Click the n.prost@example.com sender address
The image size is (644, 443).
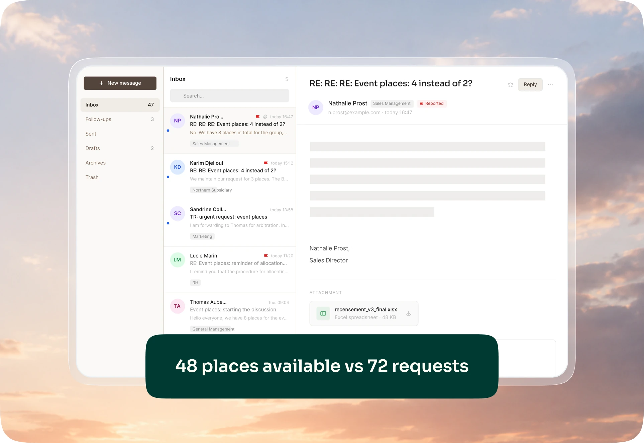coord(354,113)
